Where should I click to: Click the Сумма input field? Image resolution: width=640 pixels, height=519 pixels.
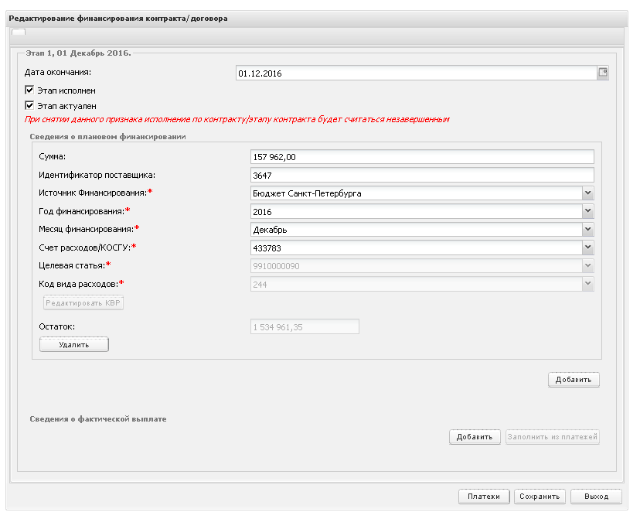[x=422, y=157]
